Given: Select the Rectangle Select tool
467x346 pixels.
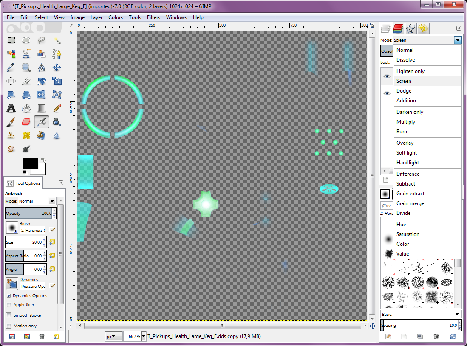Looking at the screenshot, I should pyautogui.click(x=11, y=40).
